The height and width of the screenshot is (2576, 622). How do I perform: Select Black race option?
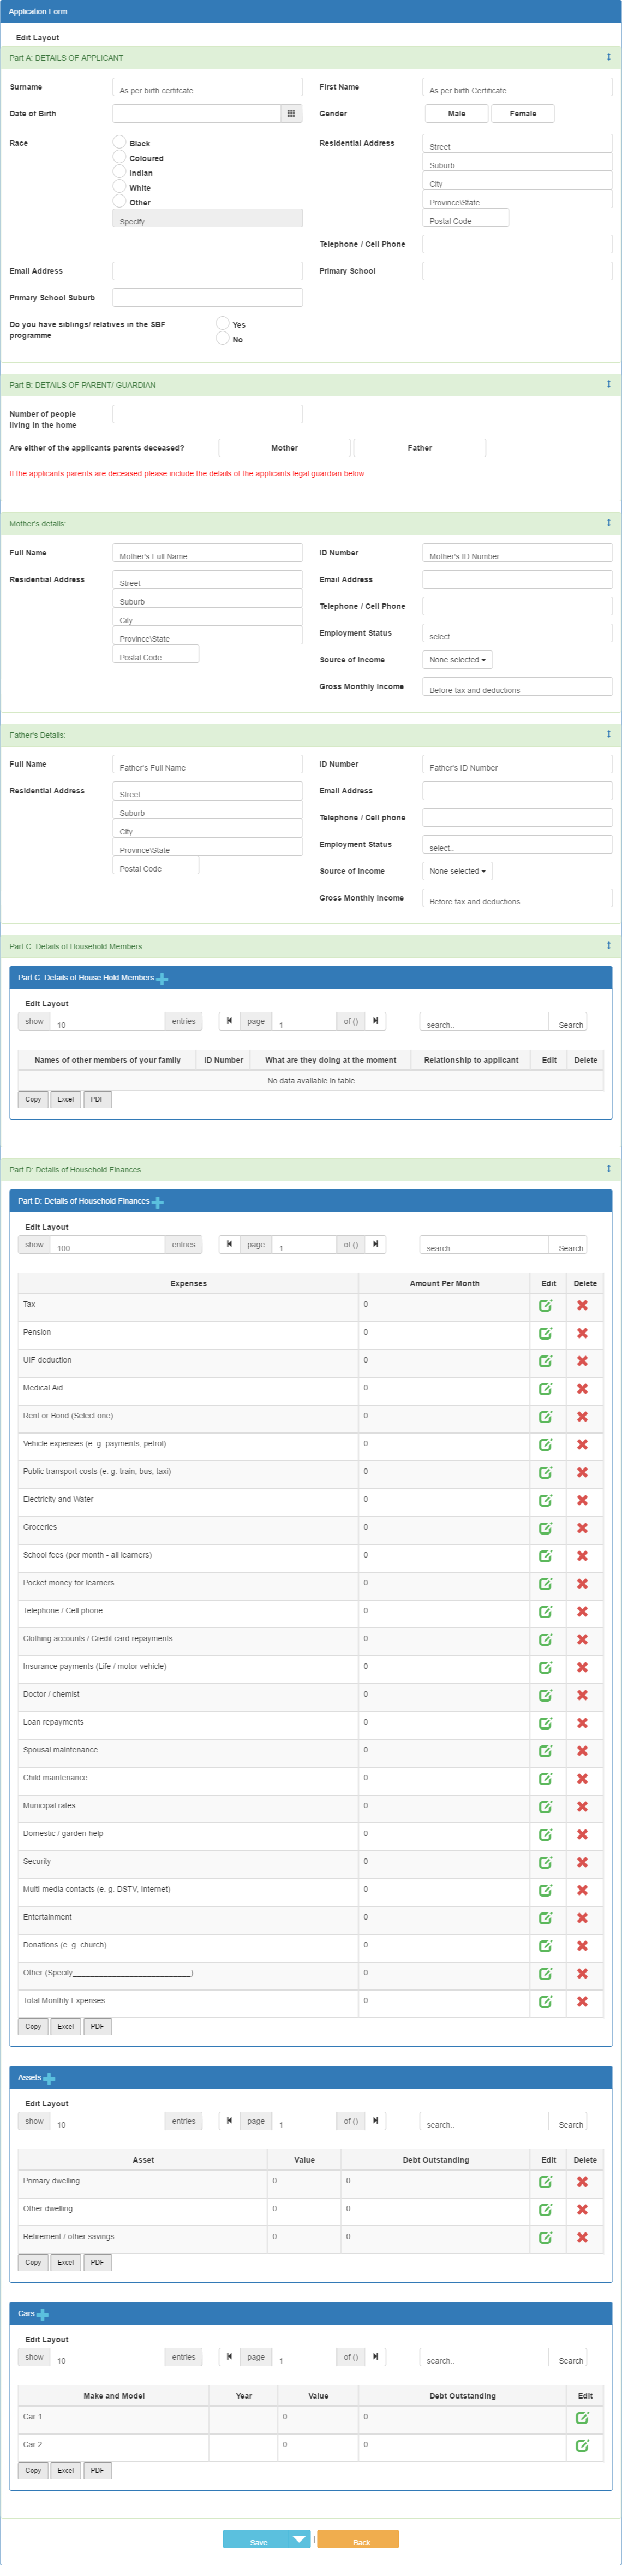tap(120, 142)
